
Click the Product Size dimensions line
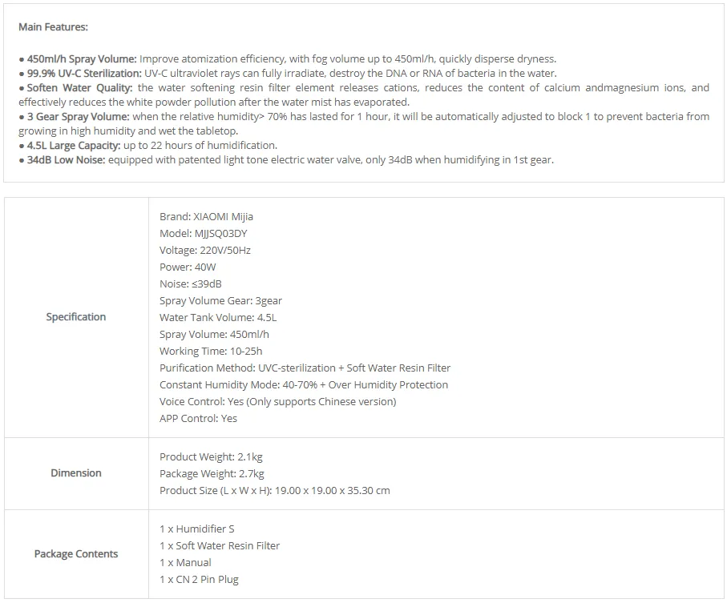point(274,490)
